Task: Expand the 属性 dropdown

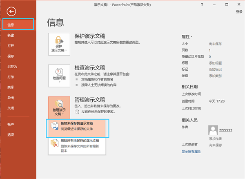Action: [x=187, y=37]
